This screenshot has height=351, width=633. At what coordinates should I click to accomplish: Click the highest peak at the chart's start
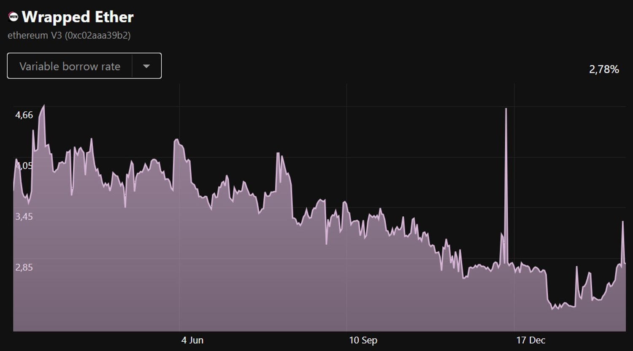pos(43,105)
